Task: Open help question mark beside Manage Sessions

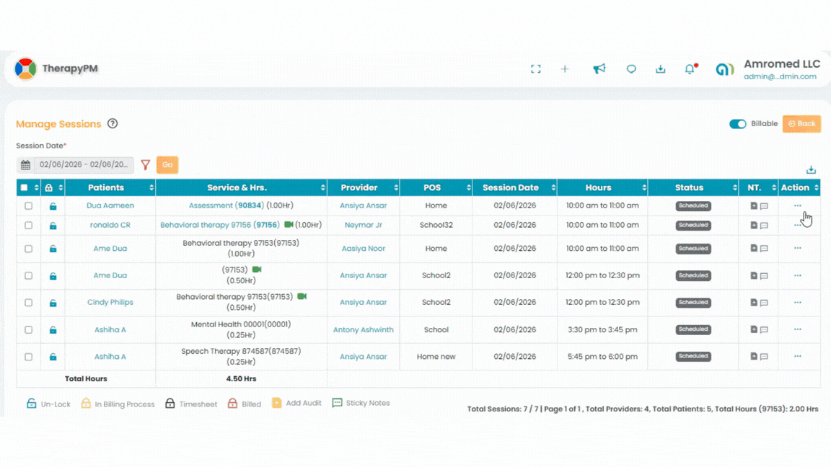Action: 113,124
